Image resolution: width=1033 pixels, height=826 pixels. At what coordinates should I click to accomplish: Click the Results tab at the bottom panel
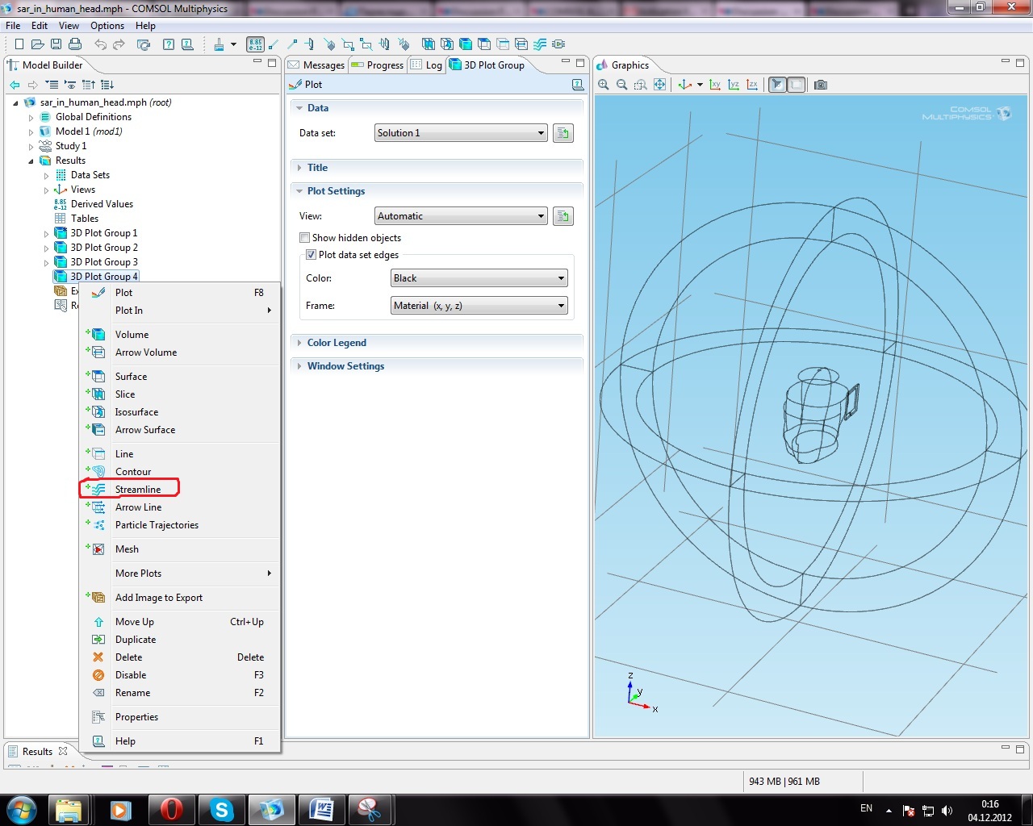pyautogui.click(x=37, y=752)
